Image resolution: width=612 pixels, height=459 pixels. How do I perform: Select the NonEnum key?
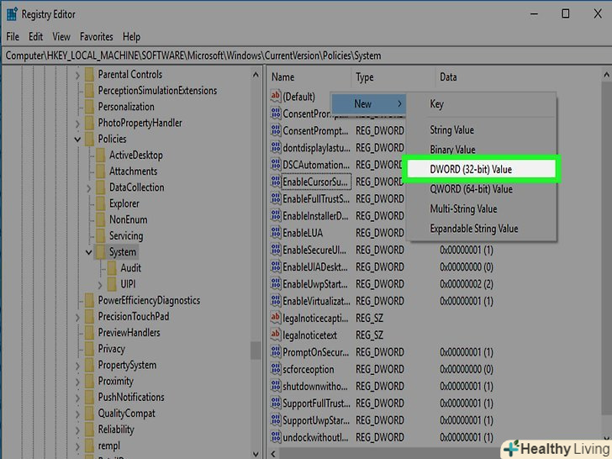[x=128, y=219]
